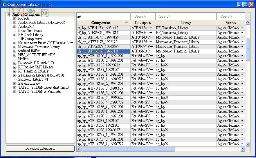Select Samsung_Library_v1 in the tree
Screen dimensions: 256x158
point(33,79)
